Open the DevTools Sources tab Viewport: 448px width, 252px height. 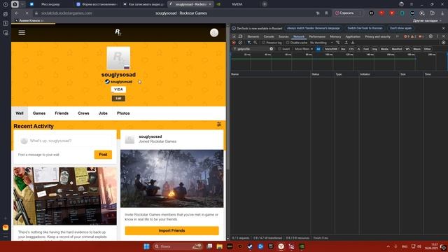click(283, 36)
